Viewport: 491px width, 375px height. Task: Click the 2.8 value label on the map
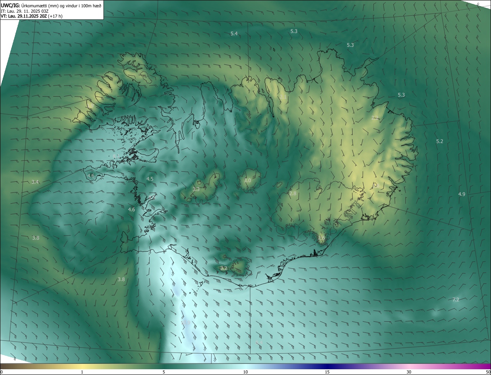point(293,194)
